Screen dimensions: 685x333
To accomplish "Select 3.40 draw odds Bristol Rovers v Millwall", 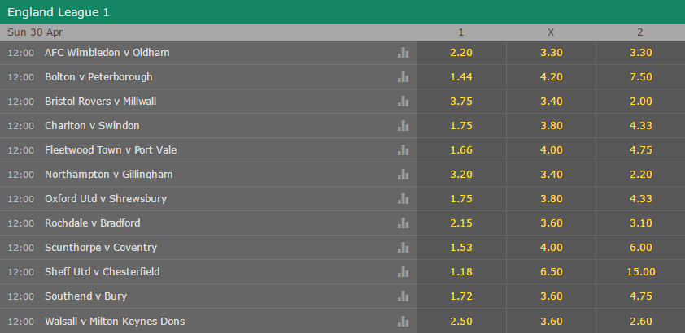I will coord(551,102).
